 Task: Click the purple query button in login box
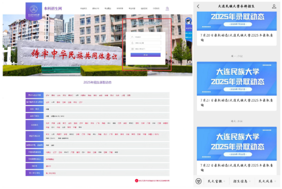point(146,55)
